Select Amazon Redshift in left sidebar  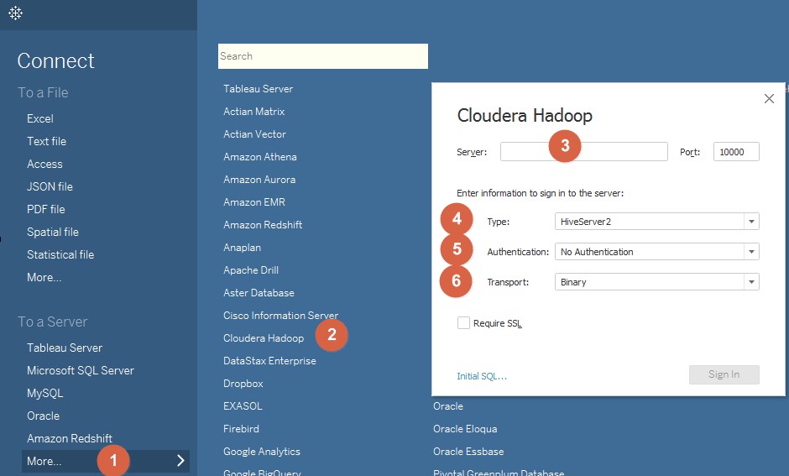[70, 438]
